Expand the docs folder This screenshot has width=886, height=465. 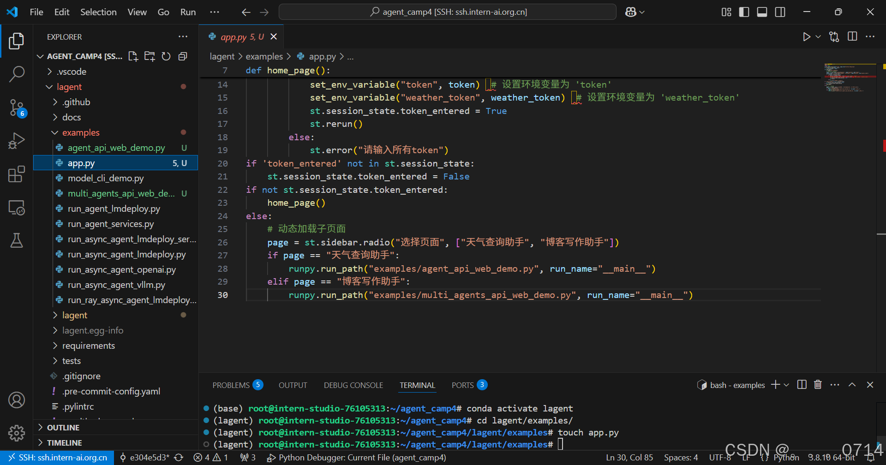click(116, 117)
